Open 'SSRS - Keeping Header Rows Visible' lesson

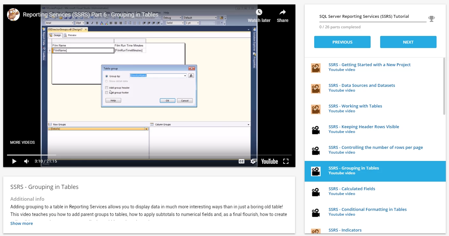(x=364, y=127)
